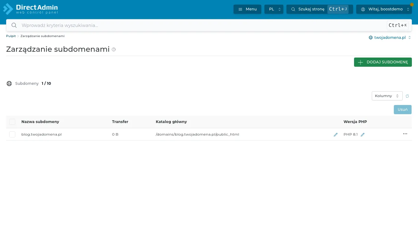Focus the search criteria input field
This screenshot has width=418, height=251.
coord(202,25)
